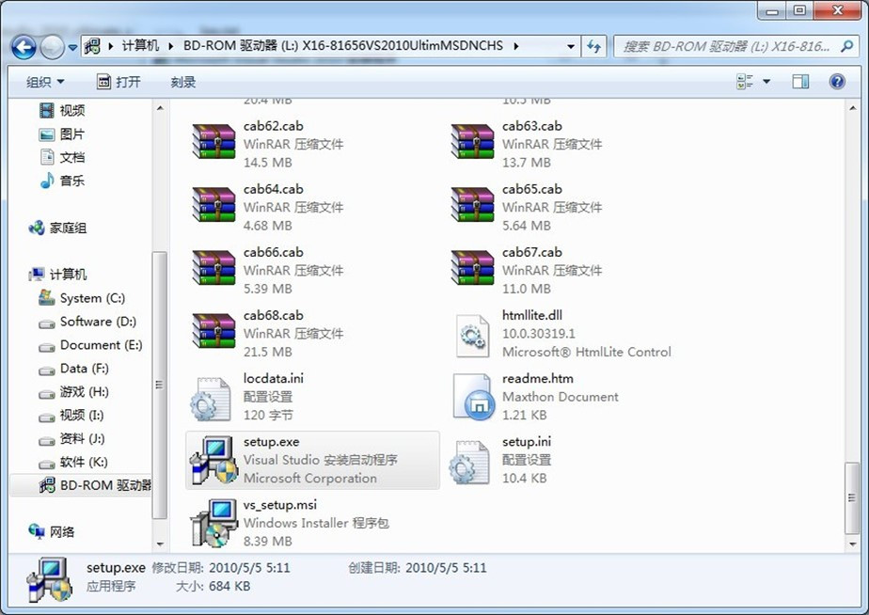Open Data (F:) drive
This screenshot has width=869, height=615.
[73, 369]
